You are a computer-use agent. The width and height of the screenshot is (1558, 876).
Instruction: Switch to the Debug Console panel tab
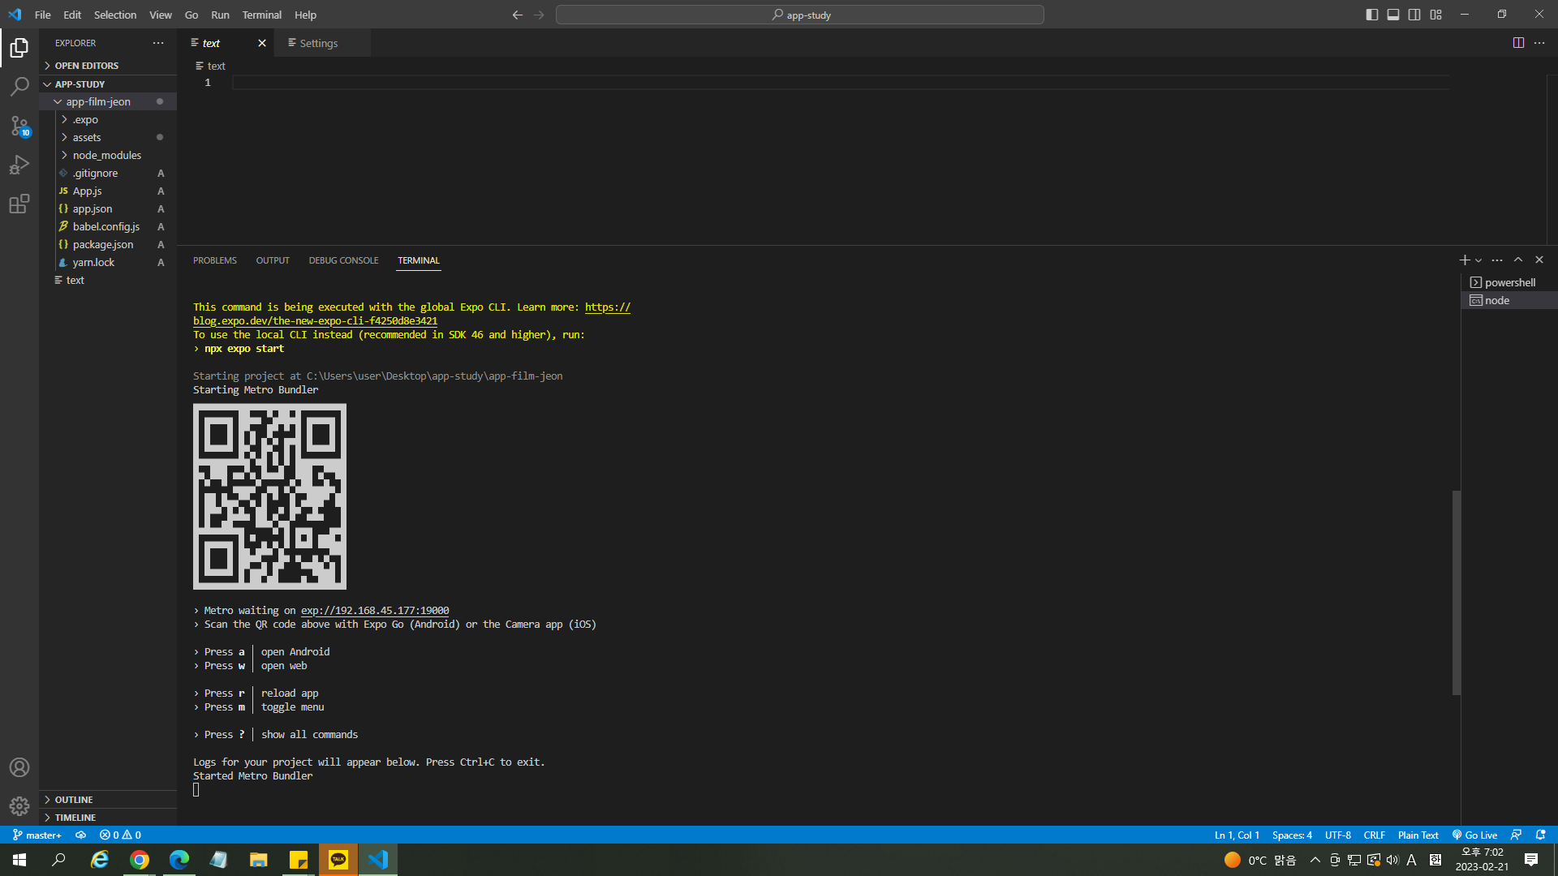[x=343, y=260]
